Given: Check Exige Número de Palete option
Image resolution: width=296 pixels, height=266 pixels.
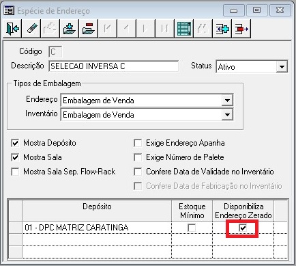Looking at the screenshot, I should [x=138, y=157].
